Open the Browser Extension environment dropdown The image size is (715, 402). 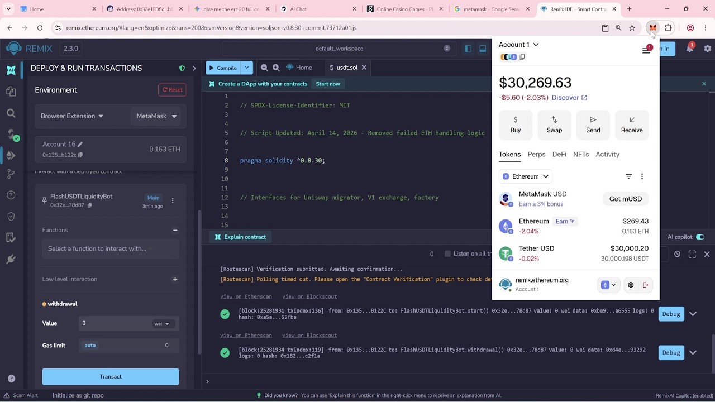(72, 116)
